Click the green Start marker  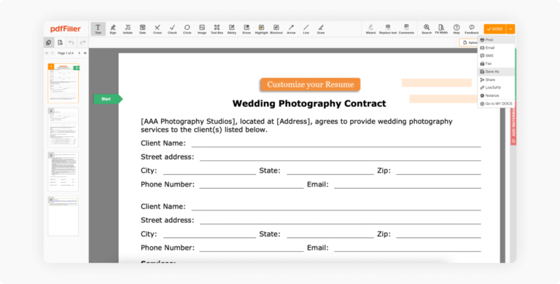coord(108,99)
